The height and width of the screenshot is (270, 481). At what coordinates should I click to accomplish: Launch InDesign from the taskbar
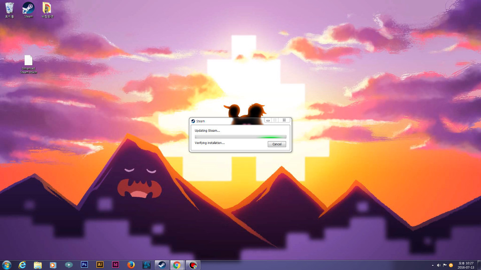116,265
